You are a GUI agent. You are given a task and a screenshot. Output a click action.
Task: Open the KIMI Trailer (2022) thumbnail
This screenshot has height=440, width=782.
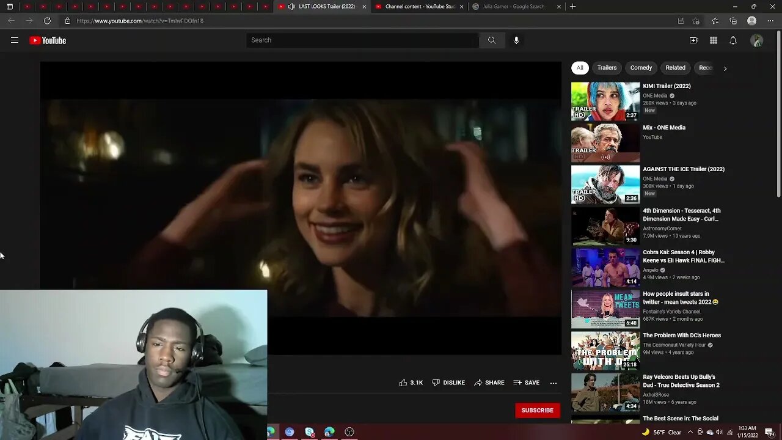[x=605, y=101]
